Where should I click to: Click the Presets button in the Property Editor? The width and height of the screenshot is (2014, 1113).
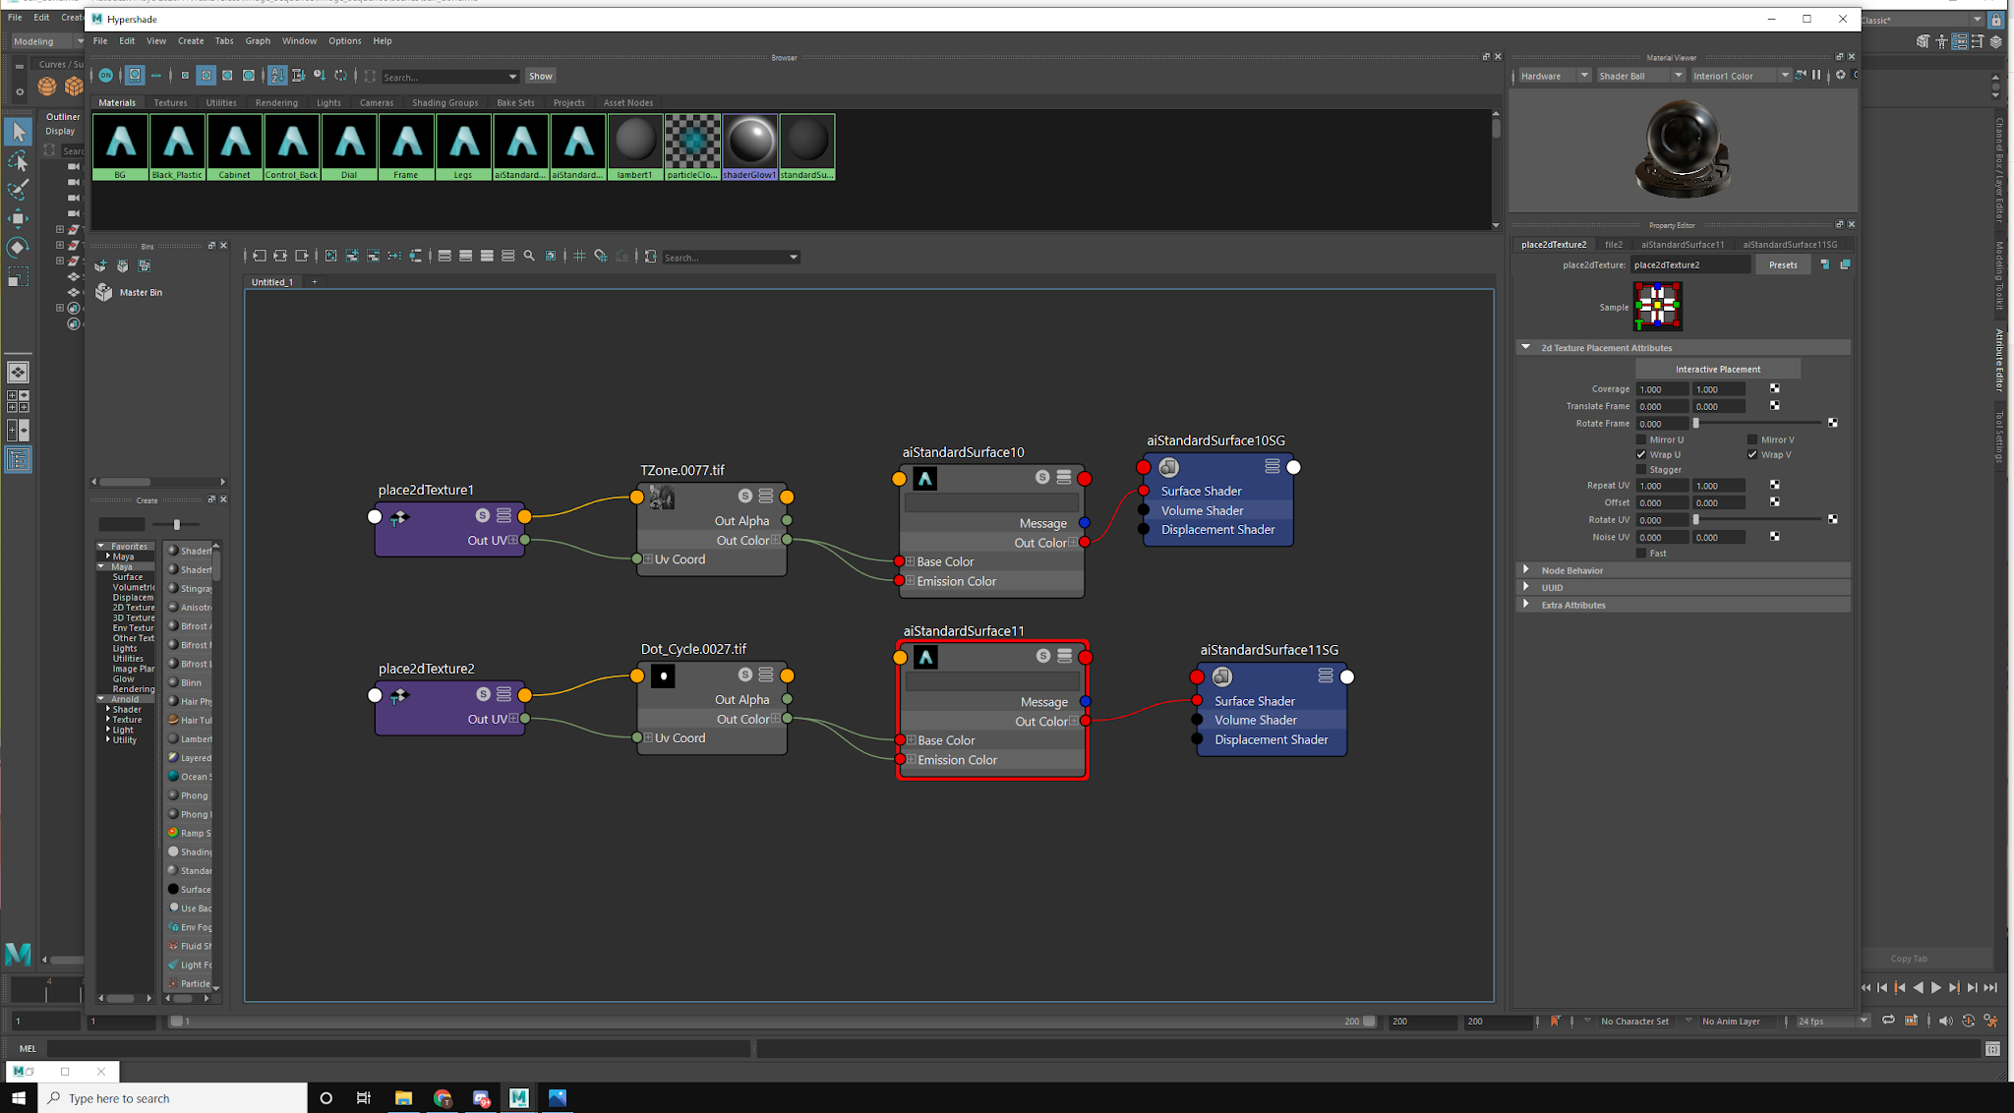click(x=1783, y=264)
